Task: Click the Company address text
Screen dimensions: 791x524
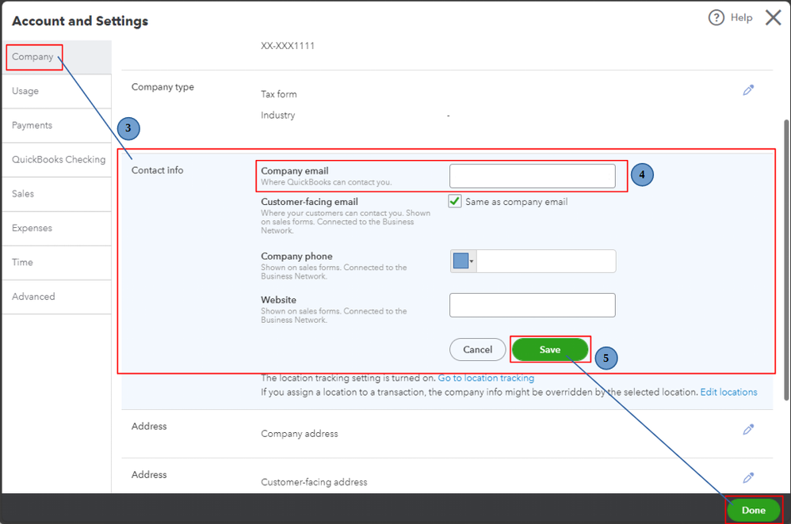Action: point(300,434)
